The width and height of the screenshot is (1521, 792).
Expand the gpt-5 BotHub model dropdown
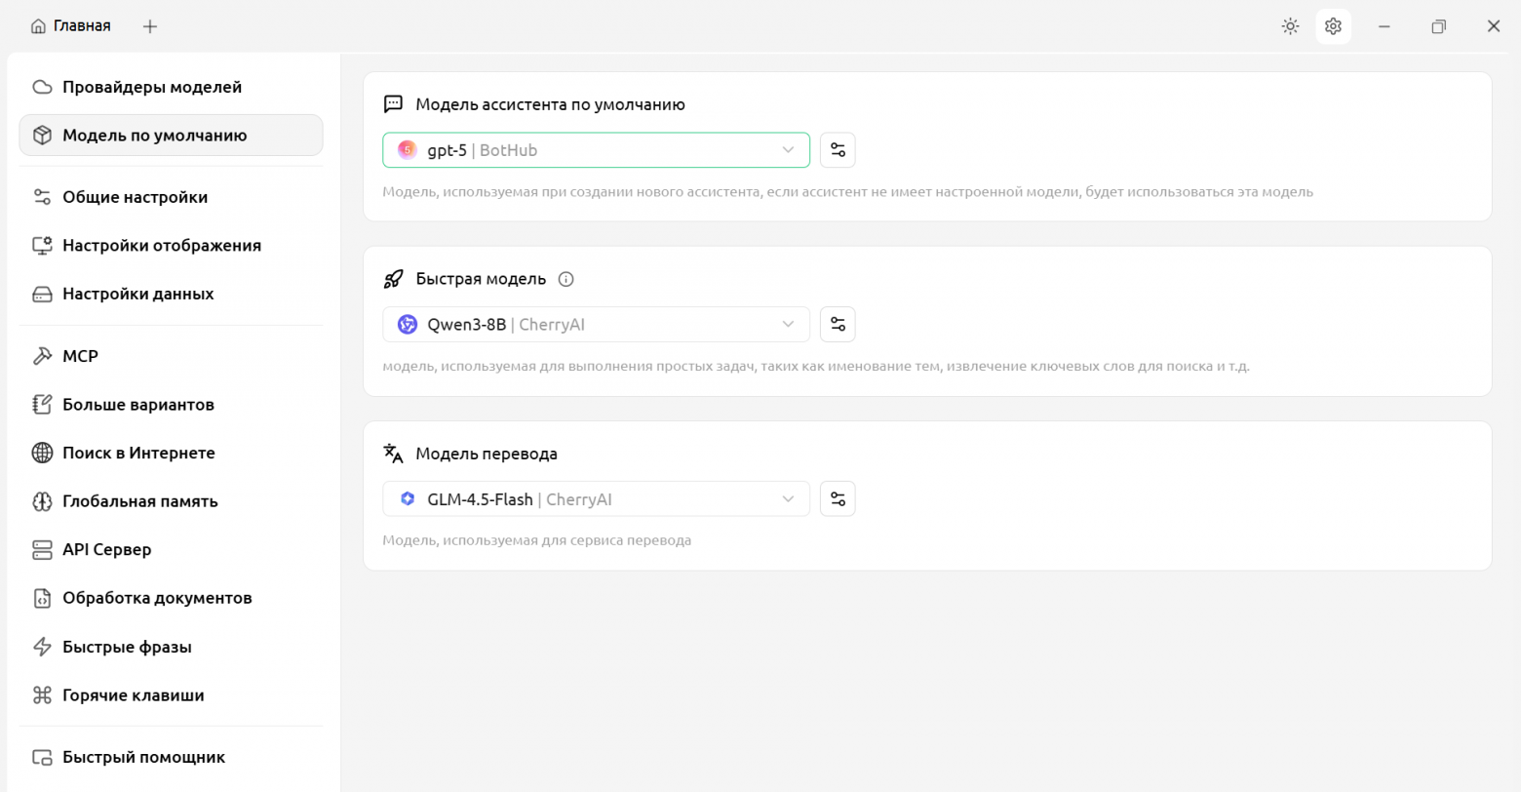(x=596, y=150)
